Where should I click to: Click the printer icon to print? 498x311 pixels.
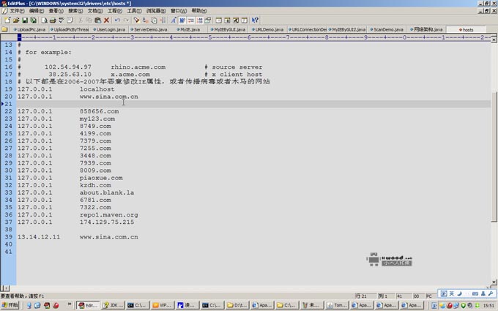pos(53,20)
